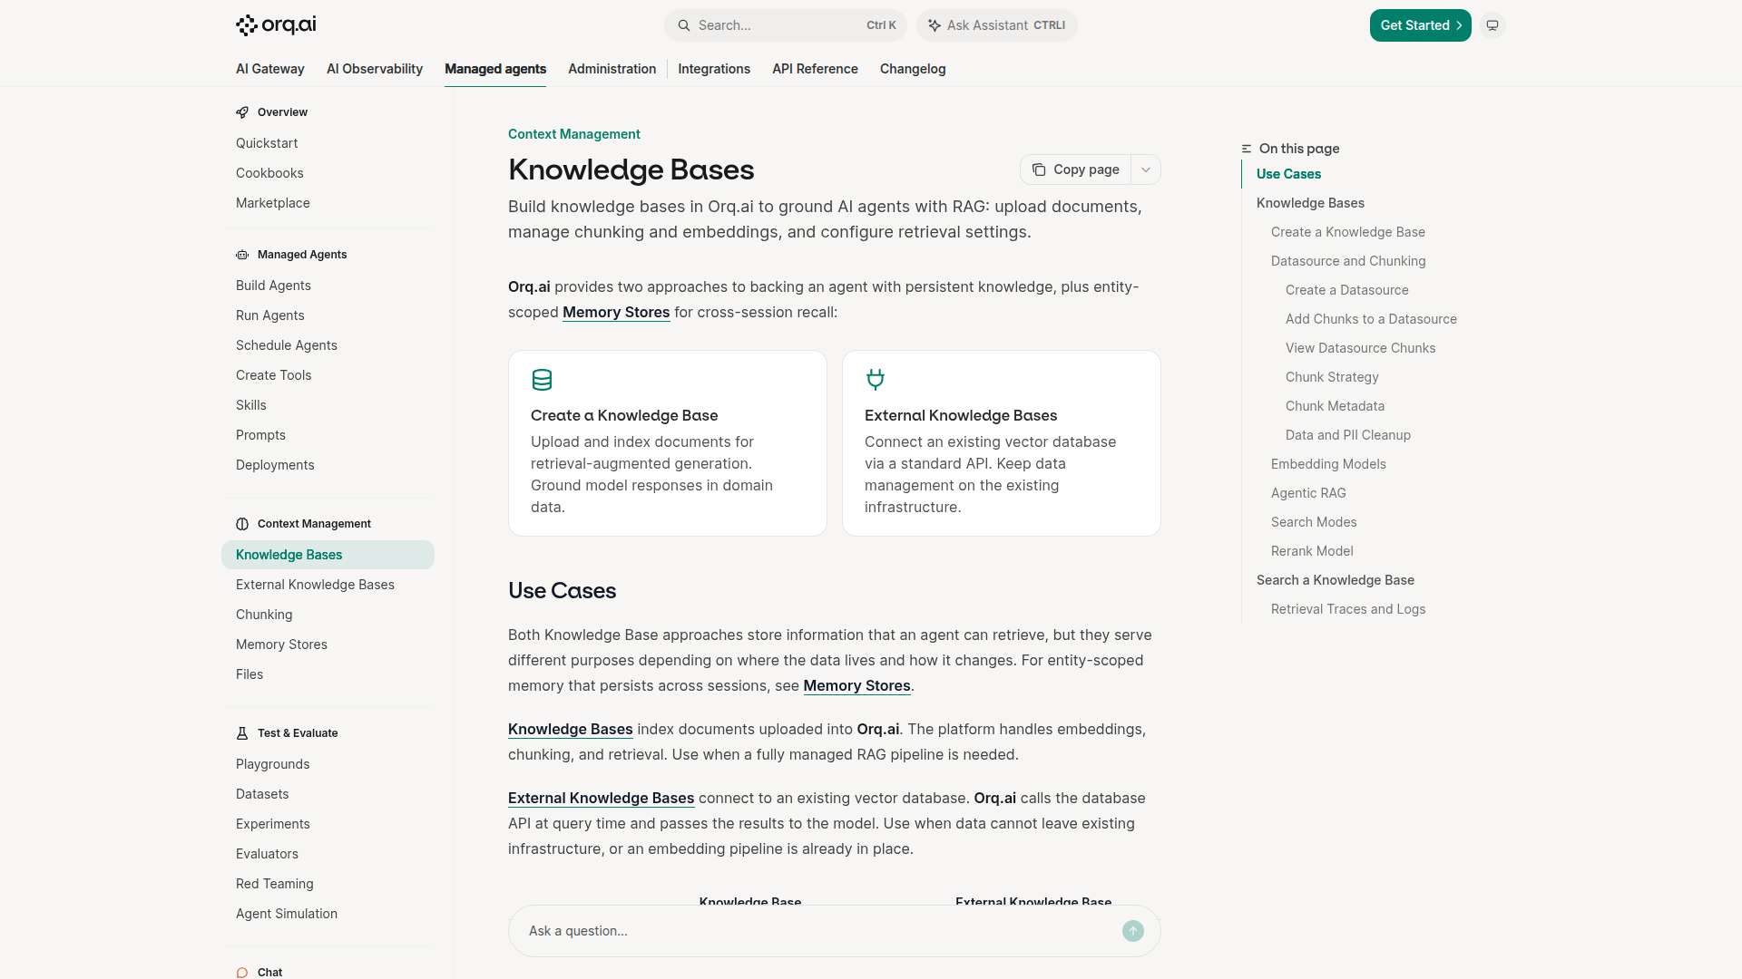Follow the Memory Stores link in intro paragraph
This screenshot has width=1742, height=979.
616,312
